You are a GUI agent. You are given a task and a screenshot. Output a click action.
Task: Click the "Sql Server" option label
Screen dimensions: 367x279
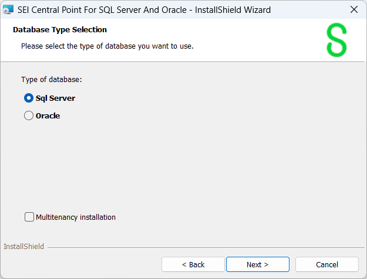coord(55,98)
